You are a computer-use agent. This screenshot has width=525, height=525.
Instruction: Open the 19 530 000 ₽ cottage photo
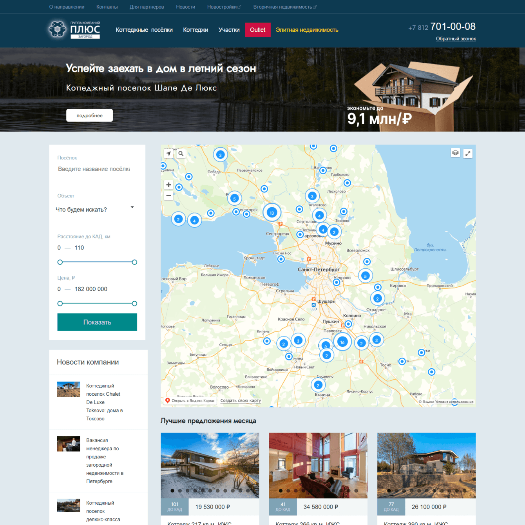click(210, 465)
